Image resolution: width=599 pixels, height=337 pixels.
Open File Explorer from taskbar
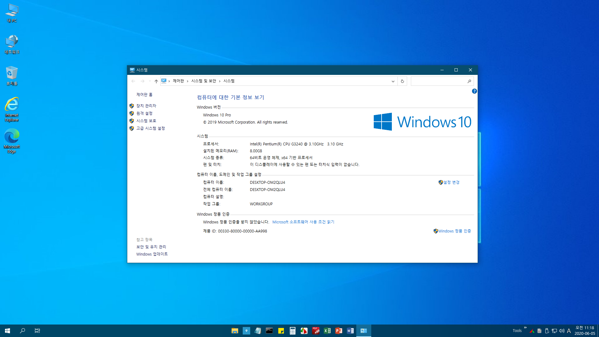[x=235, y=331]
